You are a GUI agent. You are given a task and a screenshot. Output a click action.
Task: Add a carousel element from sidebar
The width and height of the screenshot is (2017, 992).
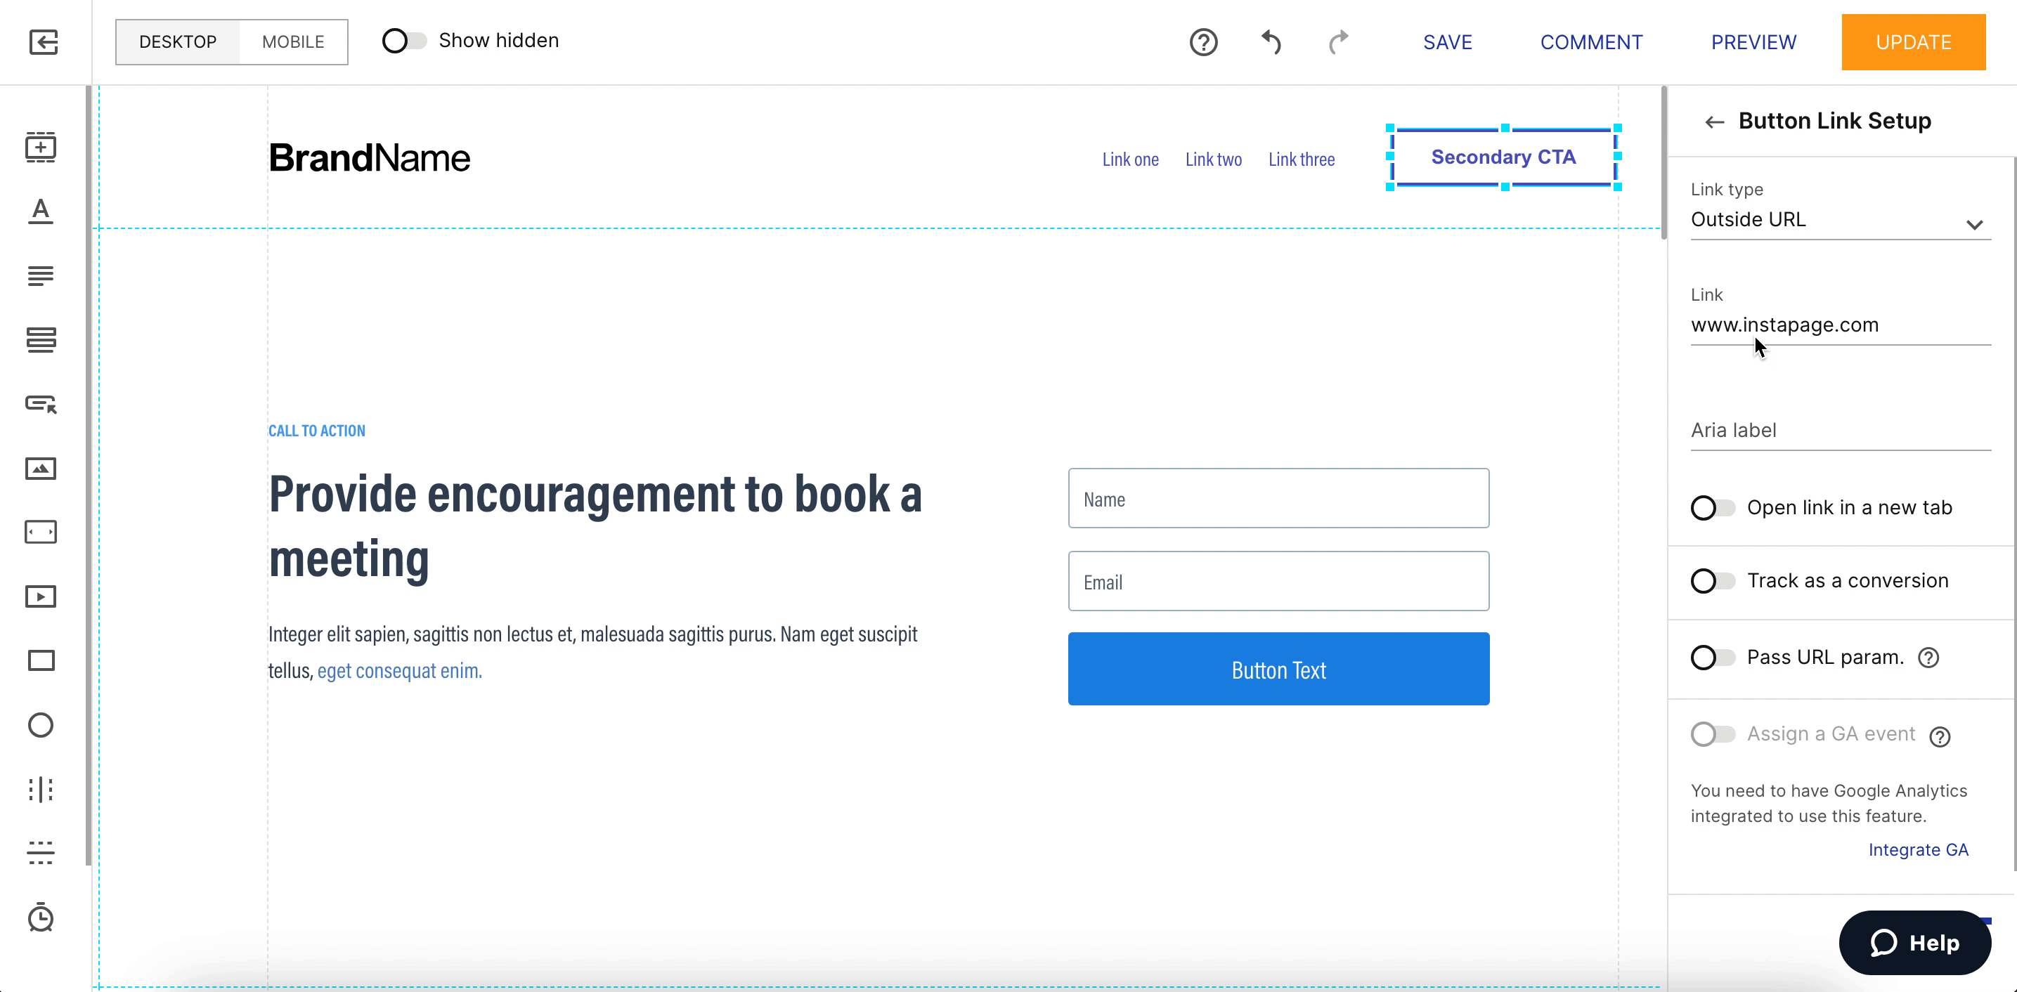[41, 533]
